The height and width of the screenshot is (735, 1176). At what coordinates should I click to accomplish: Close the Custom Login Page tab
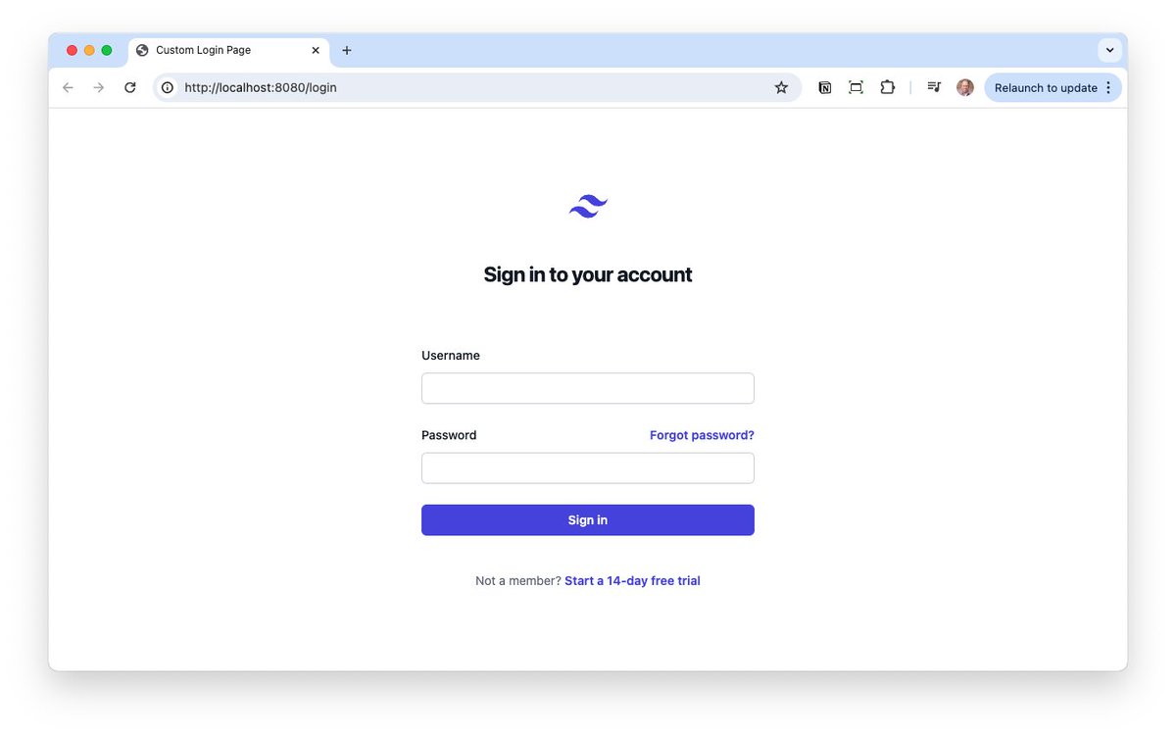pos(316,50)
